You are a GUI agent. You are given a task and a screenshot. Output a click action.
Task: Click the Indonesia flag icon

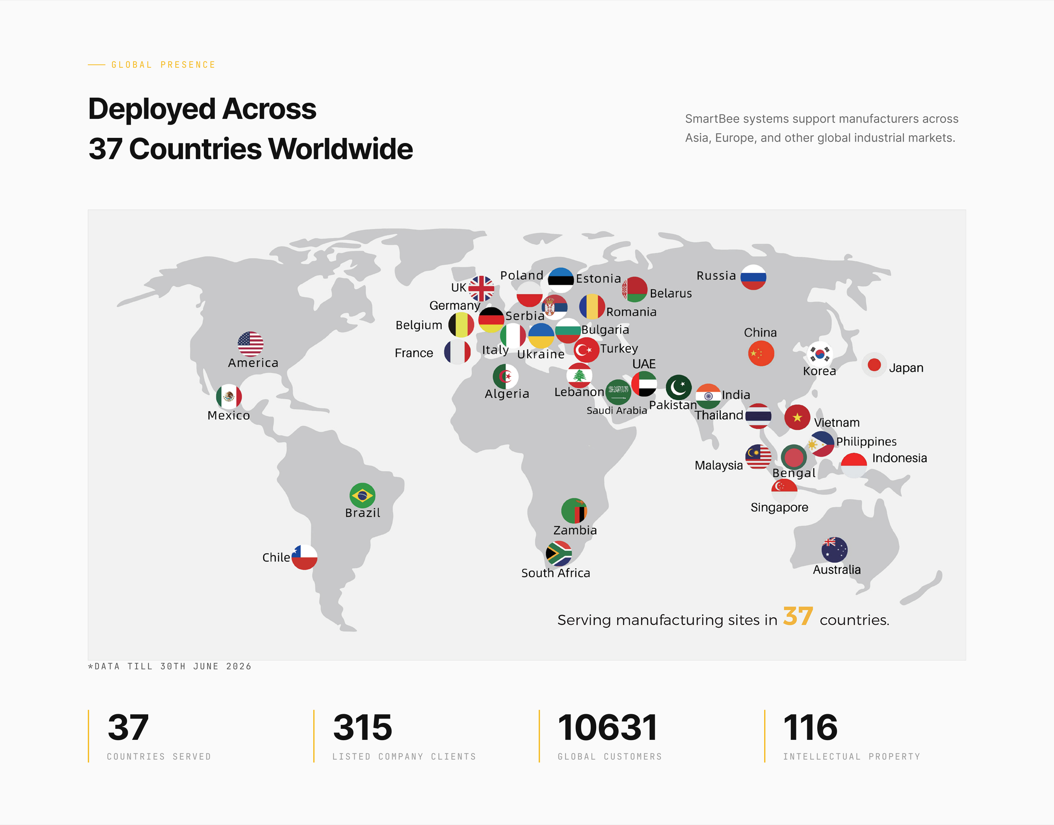tap(853, 466)
